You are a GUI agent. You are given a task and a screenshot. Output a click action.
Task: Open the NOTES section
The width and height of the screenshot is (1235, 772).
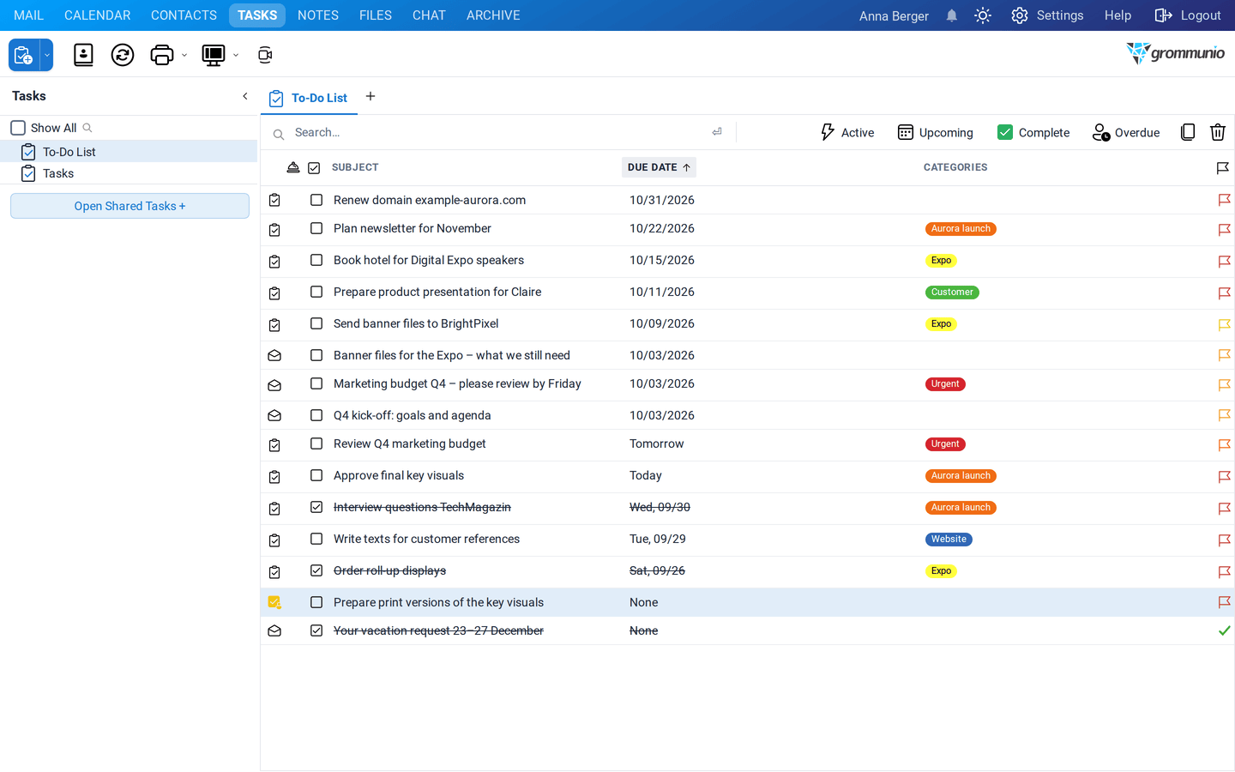coord(318,15)
